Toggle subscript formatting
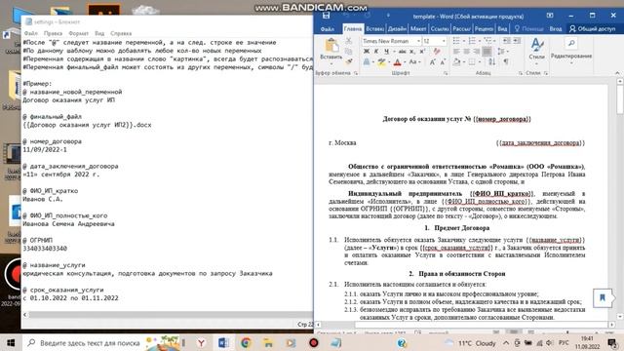 [x=411, y=52]
